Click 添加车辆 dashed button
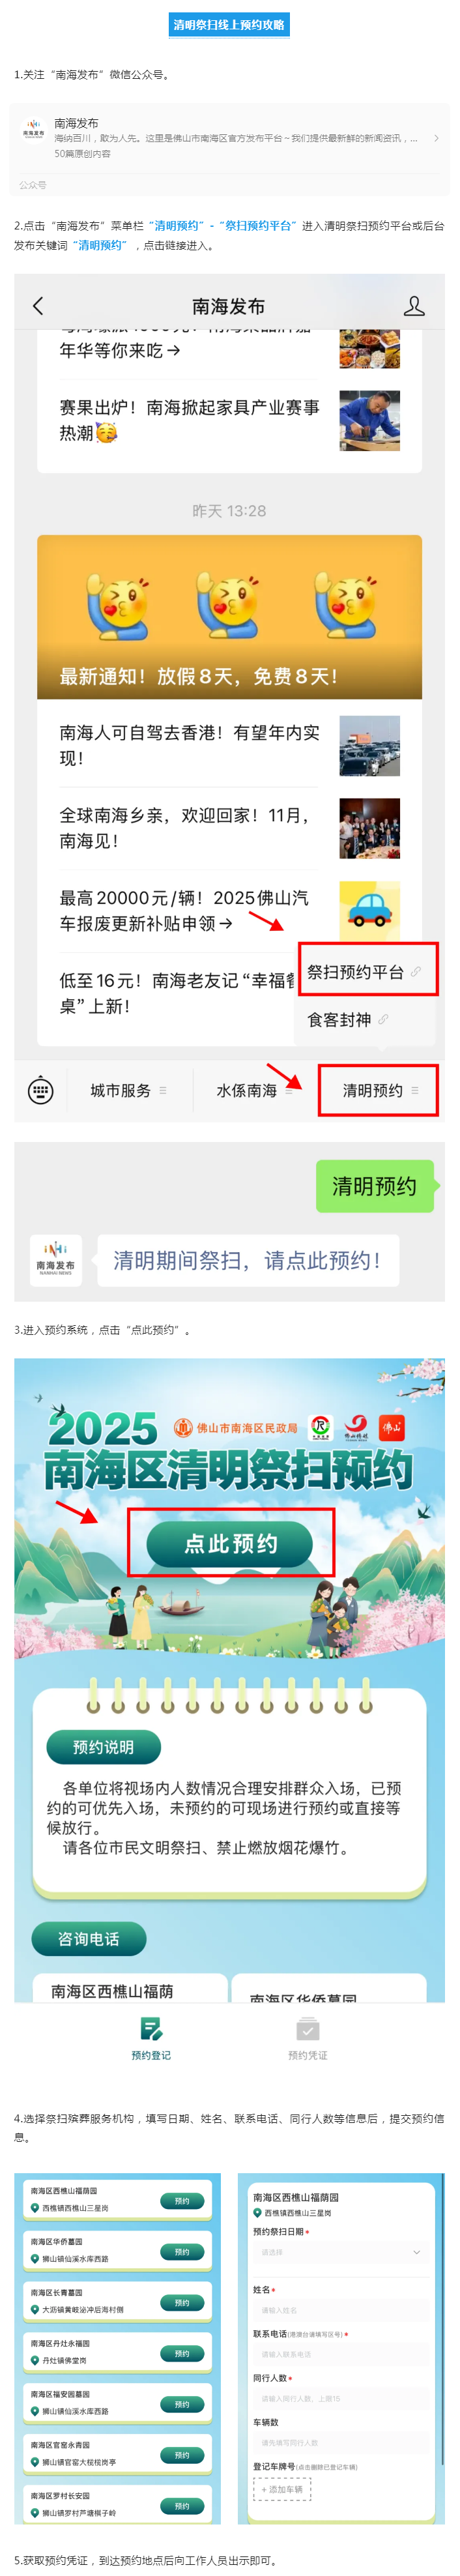460x2576 pixels. 282,2489
